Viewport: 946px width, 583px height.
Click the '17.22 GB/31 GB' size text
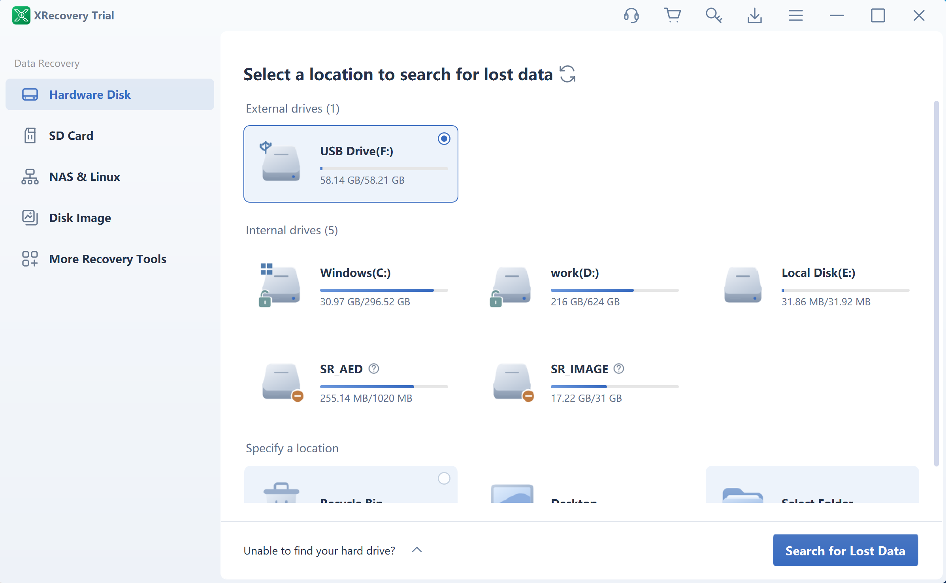point(586,398)
